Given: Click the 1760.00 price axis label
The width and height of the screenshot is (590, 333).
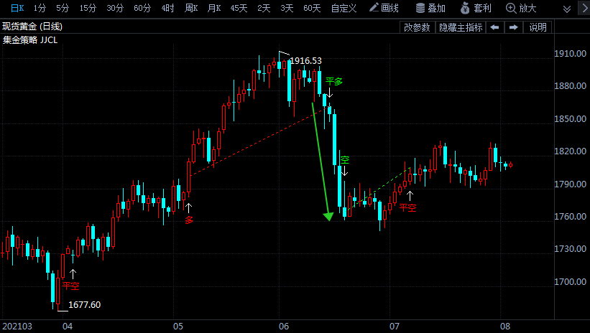Looking at the screenshot, I should point(570,217).
